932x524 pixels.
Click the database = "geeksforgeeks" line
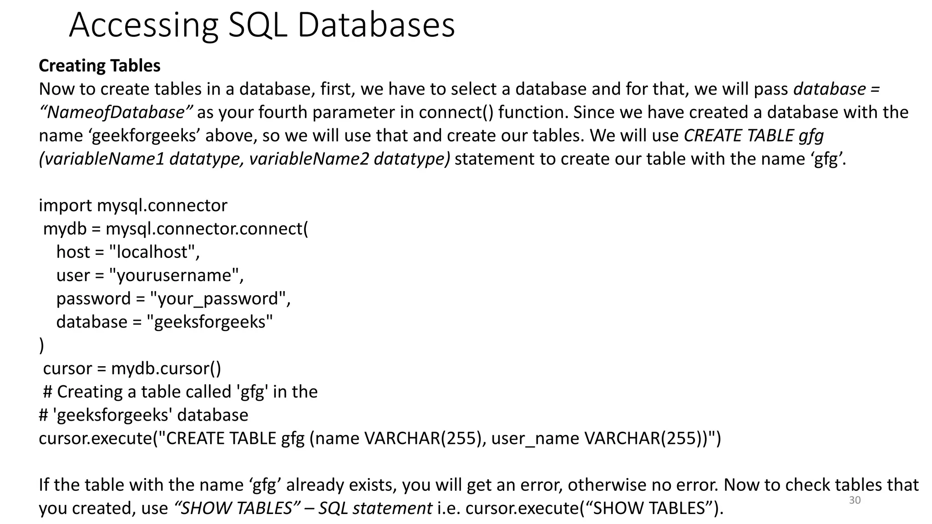(x=164, y=322)
